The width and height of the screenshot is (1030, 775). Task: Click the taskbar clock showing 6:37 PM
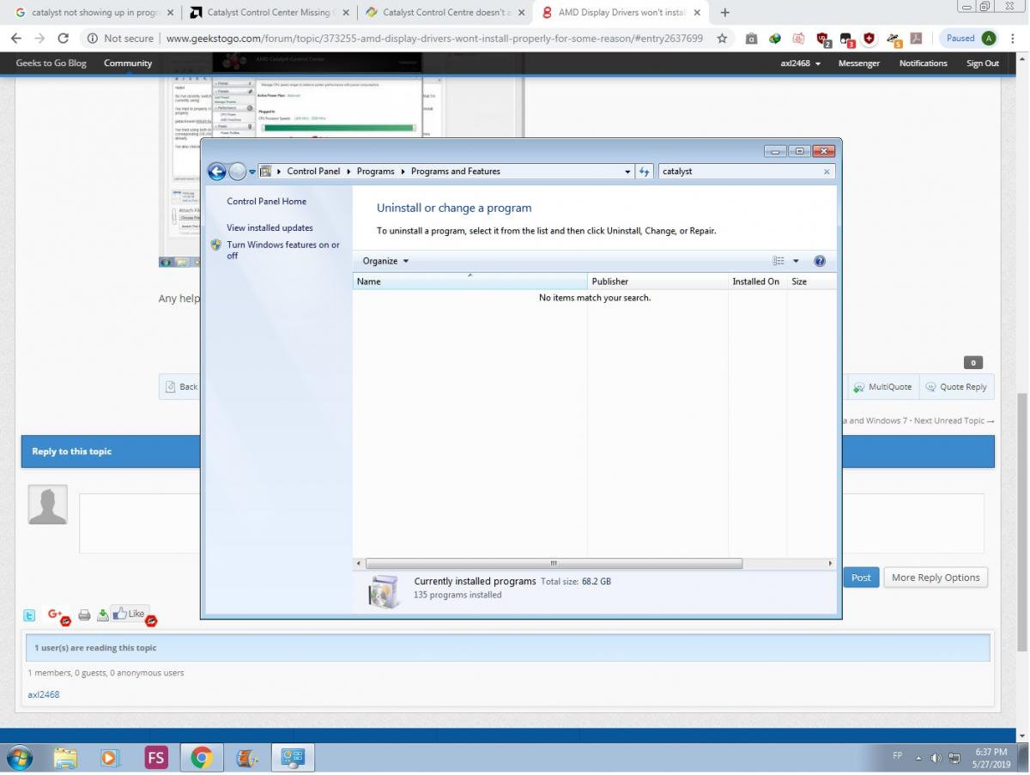(990, 758)
